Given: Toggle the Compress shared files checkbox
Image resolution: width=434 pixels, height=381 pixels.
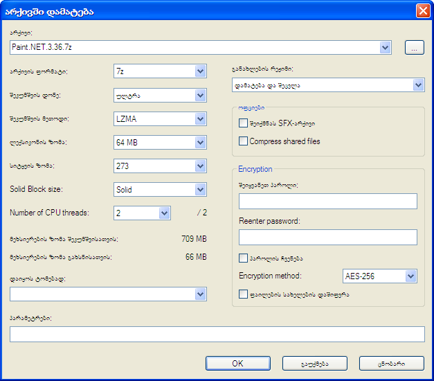Looking at the screenshot, I should (243, 141).
